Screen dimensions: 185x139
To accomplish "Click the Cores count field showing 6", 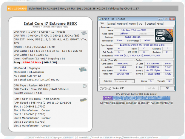I will pos(151,81).
